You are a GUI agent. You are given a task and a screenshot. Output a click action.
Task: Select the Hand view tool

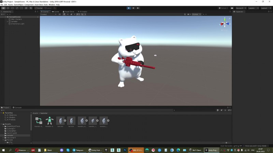tap(3, 8)
